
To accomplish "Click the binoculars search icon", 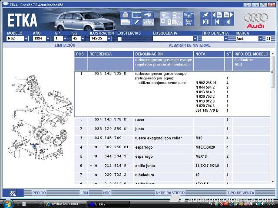I will click(x=148, y=15).
